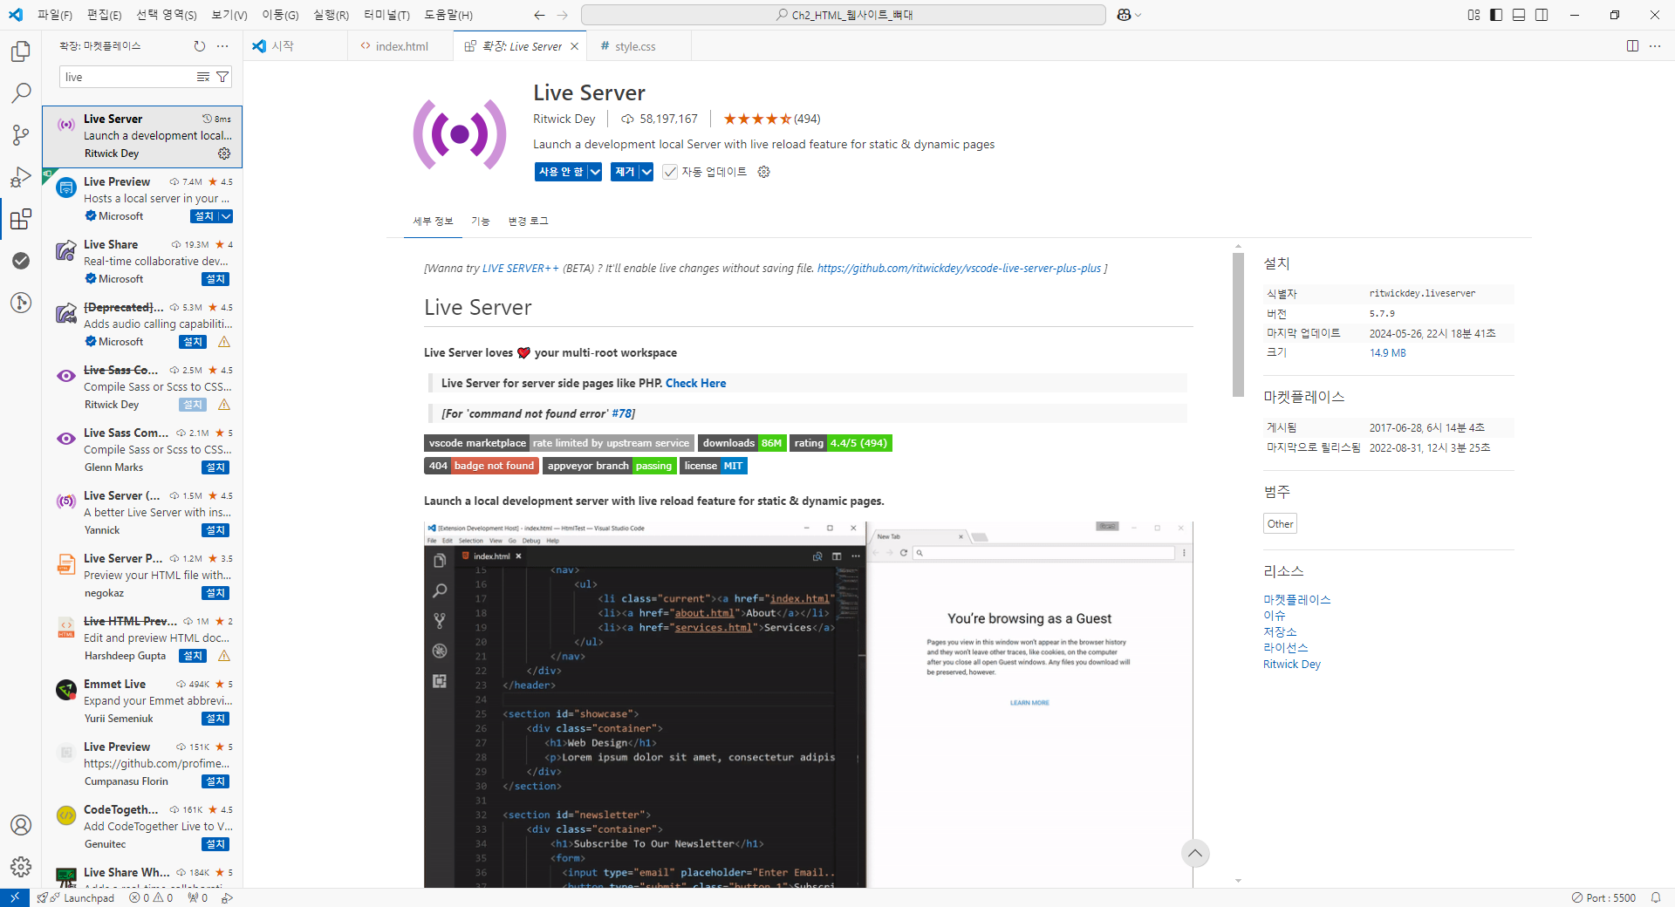Click the extension page vertical scrollbar
Image resolution: width=1675 pixels, height=907 pixels.
coord(1238,324)
